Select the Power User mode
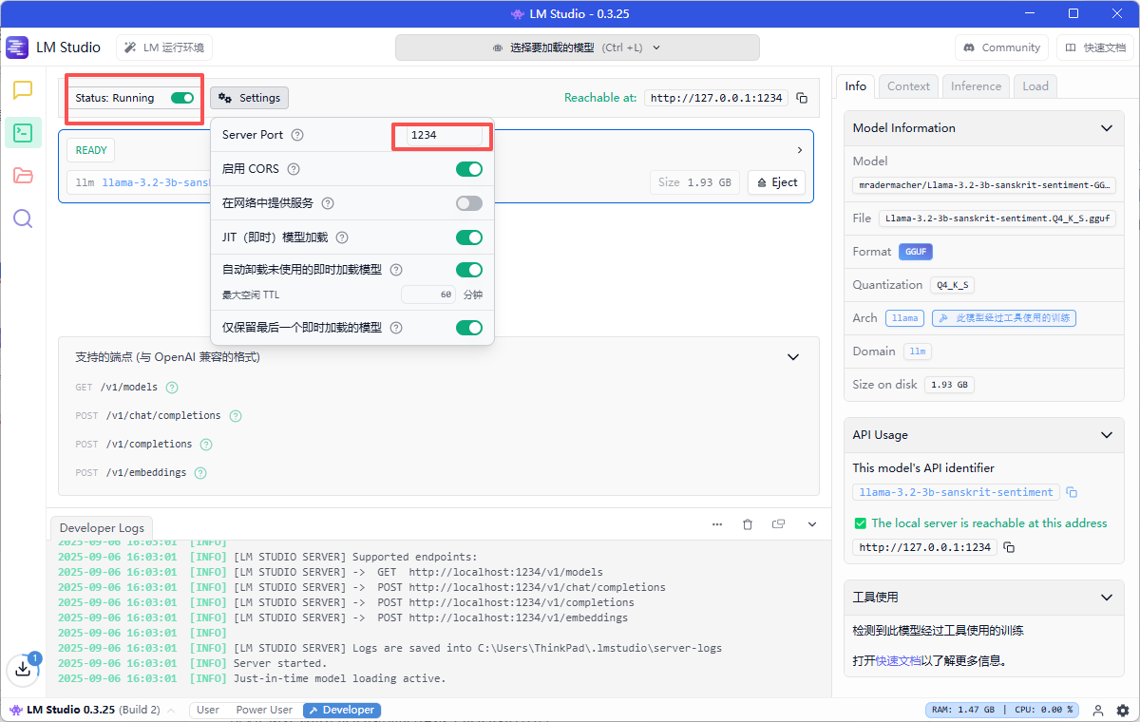 tap(264, 710)
